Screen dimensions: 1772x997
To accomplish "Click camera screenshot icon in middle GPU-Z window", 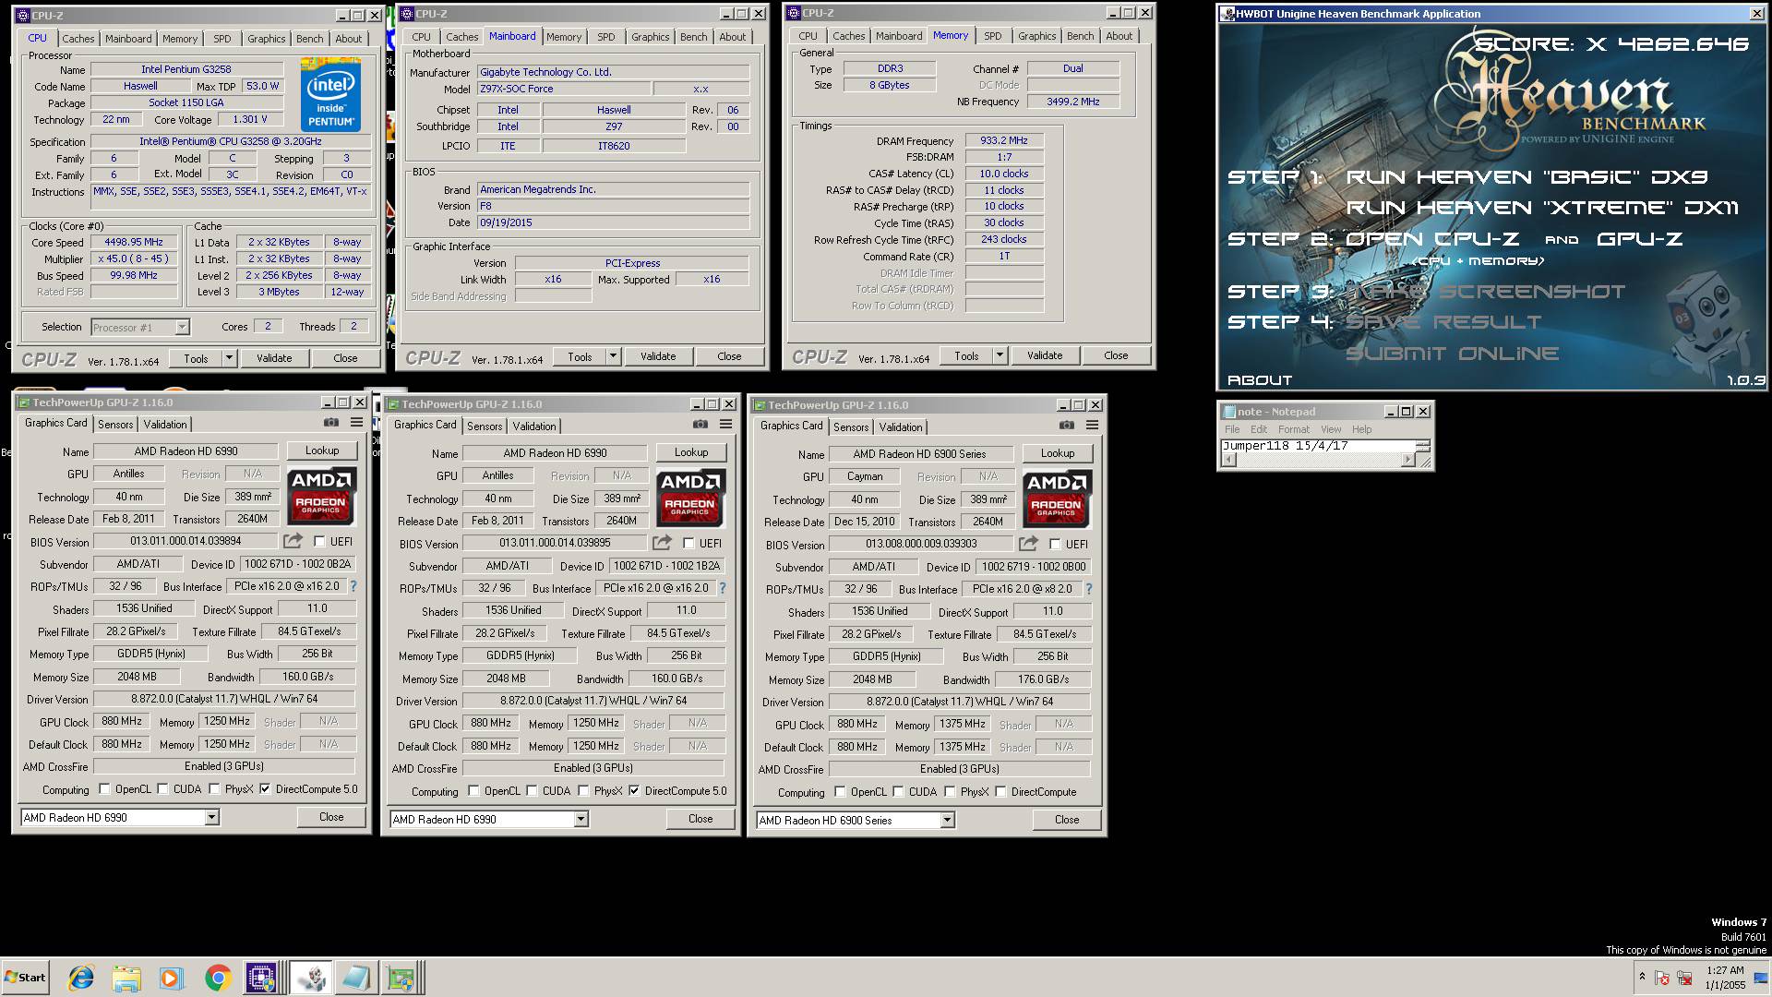I will (x=700, y=425).
